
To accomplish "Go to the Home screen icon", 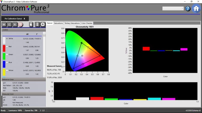I will (x=196, y=8).
